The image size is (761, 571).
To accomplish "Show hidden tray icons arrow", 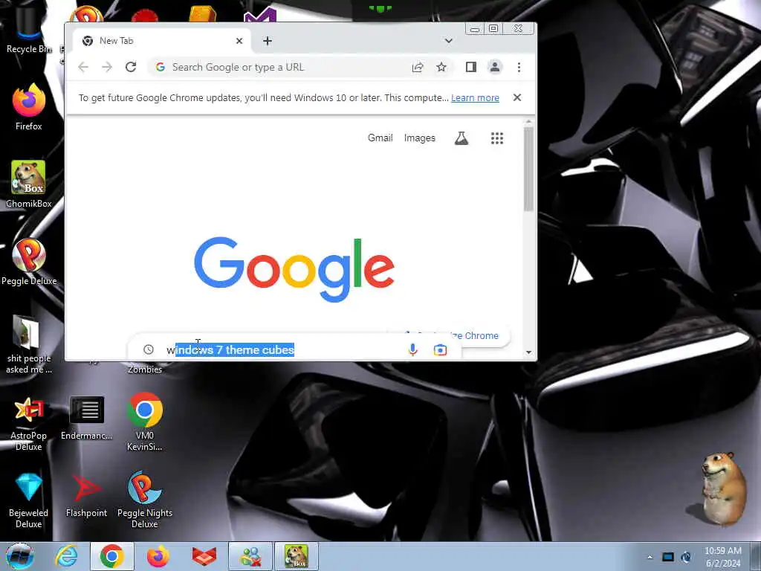I will (650, 557).
